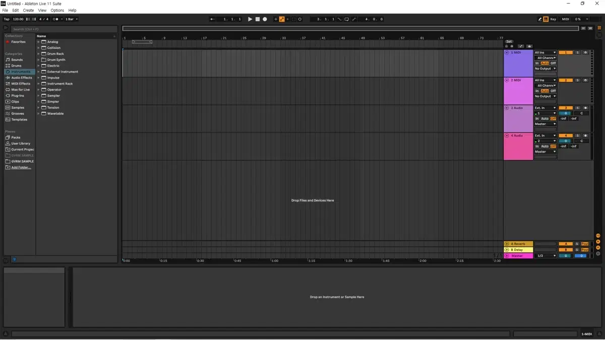
Task: Stop playback with the Stop button
Action: tap(257, 19)
